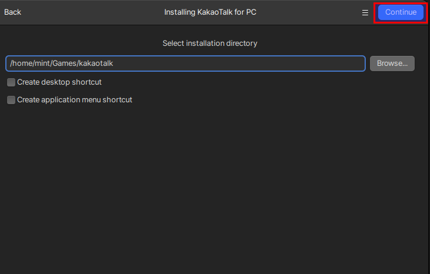The height and width of the screenshot is (274, 430).
Task: Tick the Create application menu shortcut checkbox
Action: pos(11,100)
